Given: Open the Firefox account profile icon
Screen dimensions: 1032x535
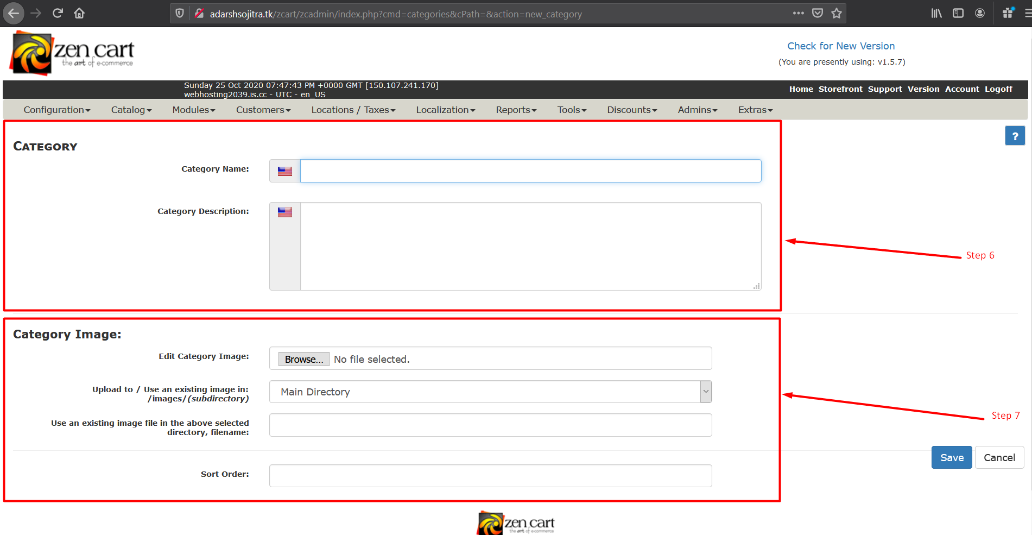Looking at the screenshot, I should (980, 13).
